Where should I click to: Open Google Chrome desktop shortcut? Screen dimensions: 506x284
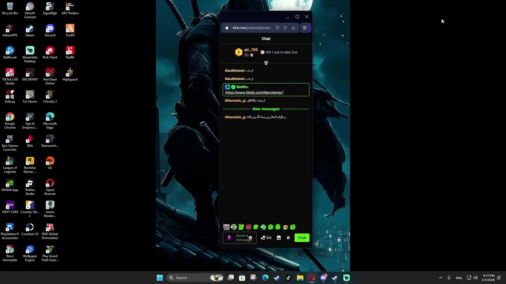tap(10, 121)
